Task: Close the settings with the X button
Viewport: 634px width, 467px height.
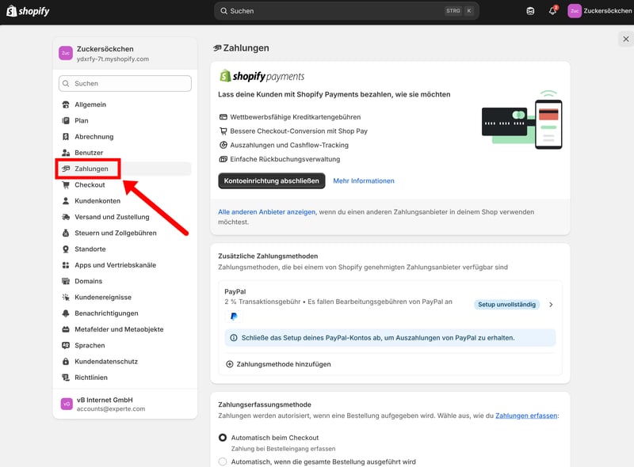Action: coord(625,39)
